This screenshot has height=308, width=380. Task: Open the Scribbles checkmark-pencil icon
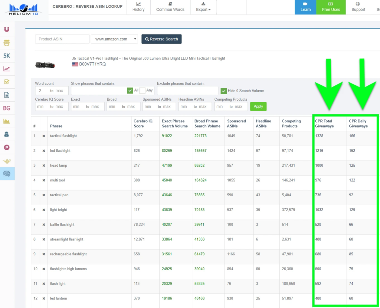(x=7, y=82)
